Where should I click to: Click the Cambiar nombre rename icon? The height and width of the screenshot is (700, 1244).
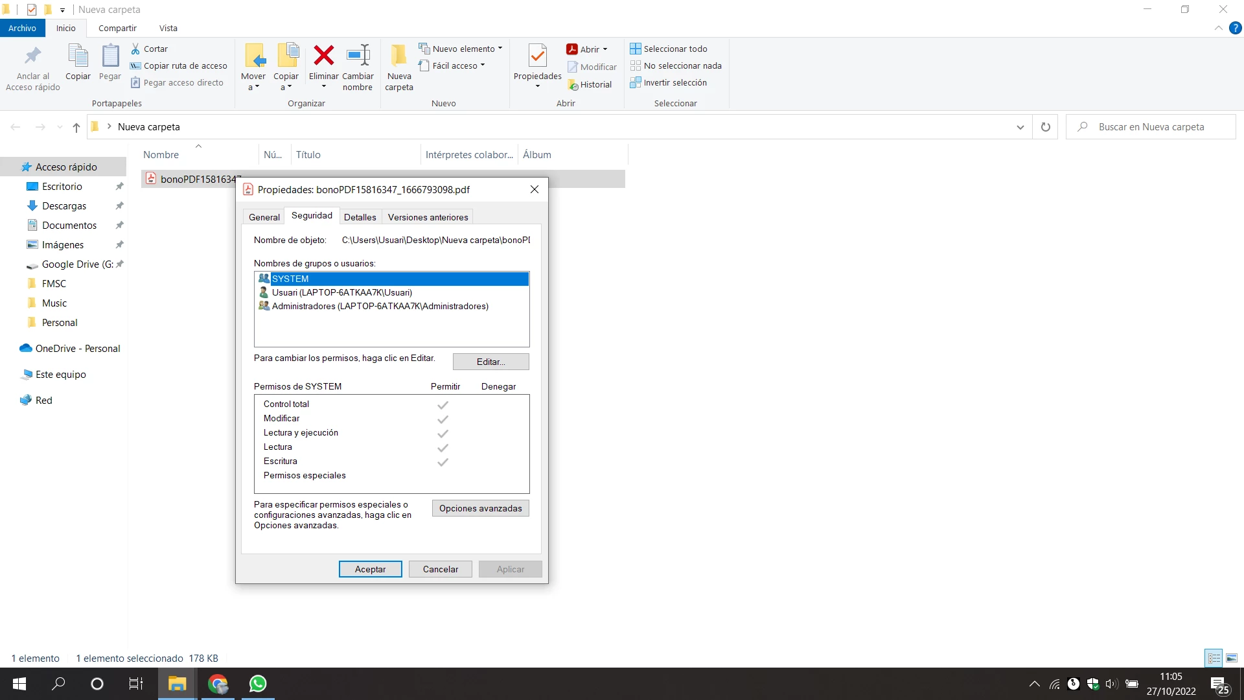(x=358, y=56)
